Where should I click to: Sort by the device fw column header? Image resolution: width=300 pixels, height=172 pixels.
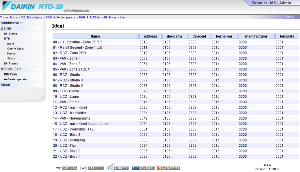point(175,36)
